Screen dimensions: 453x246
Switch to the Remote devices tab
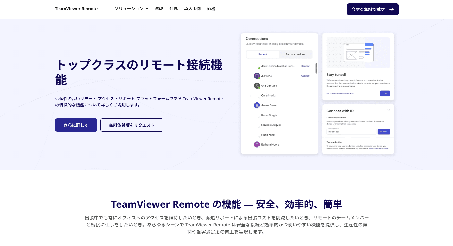[295, 54]
